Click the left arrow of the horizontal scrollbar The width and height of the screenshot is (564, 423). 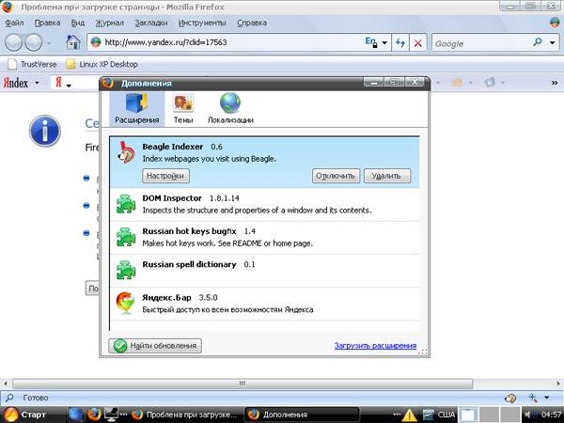point(6,384)
